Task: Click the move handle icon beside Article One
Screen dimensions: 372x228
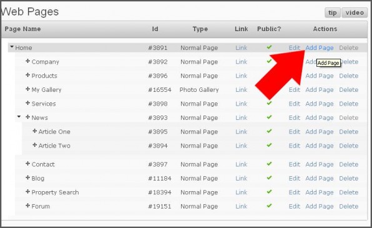Action: click(x=34, y=131)
